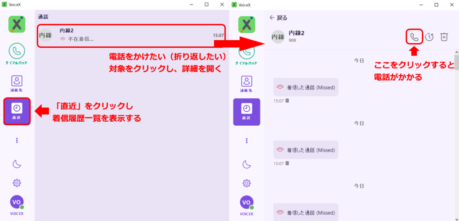The width and height of the screenshot is (459, 221).
Task: Delete the call history with the top trash icon
Action: pyautogui.click(x=444, y=37)
